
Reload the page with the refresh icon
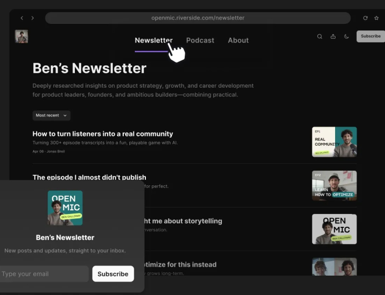(366, 18)
